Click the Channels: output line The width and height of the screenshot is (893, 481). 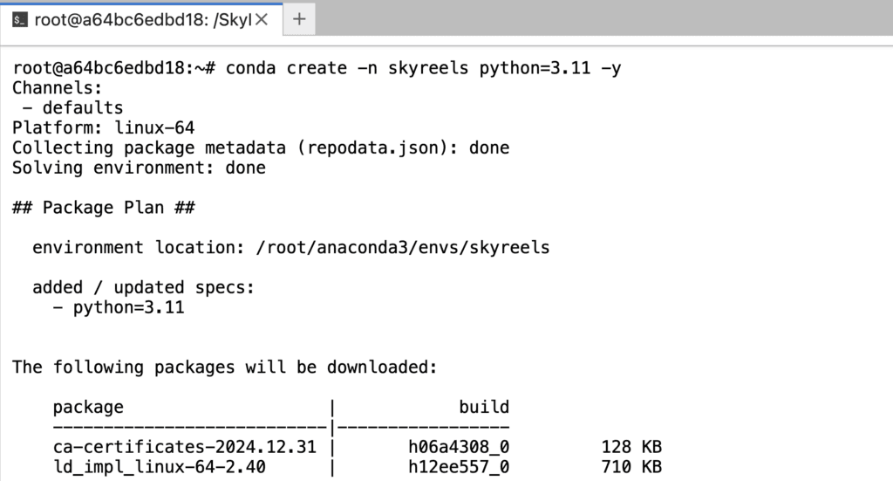click(x=57, y=88)
